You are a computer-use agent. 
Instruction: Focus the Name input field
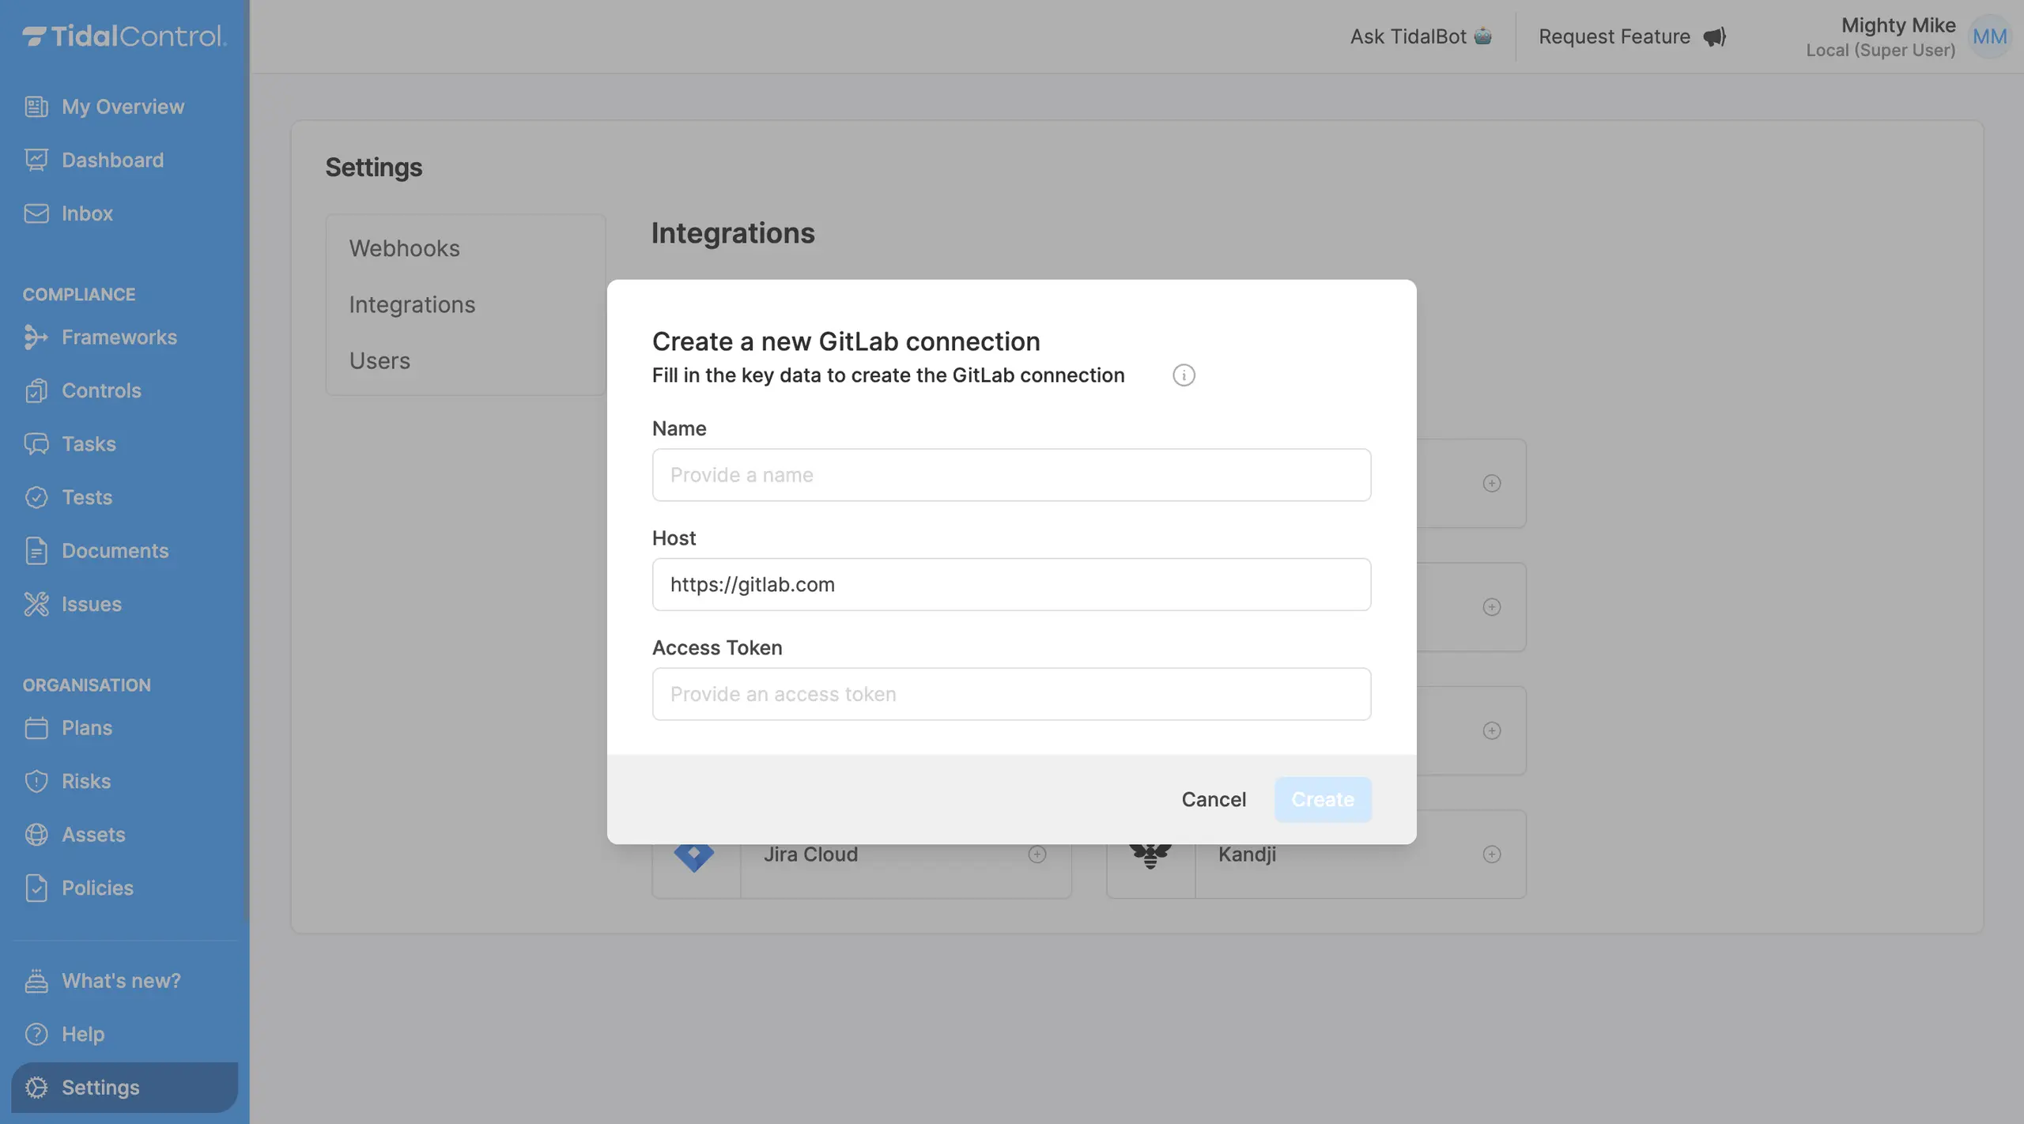(1011, 475)
